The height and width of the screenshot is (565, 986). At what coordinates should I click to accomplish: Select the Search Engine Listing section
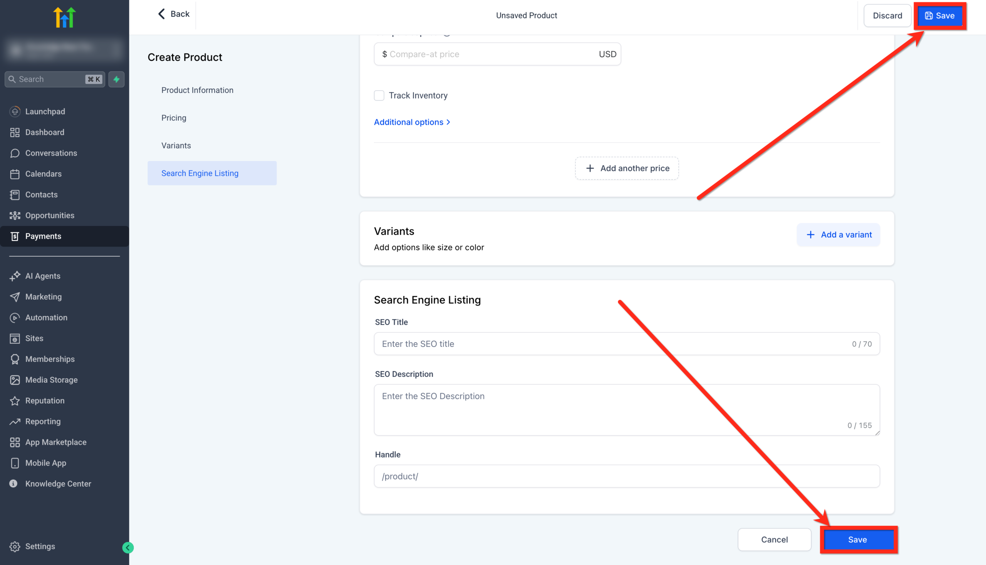click(200, 173)
